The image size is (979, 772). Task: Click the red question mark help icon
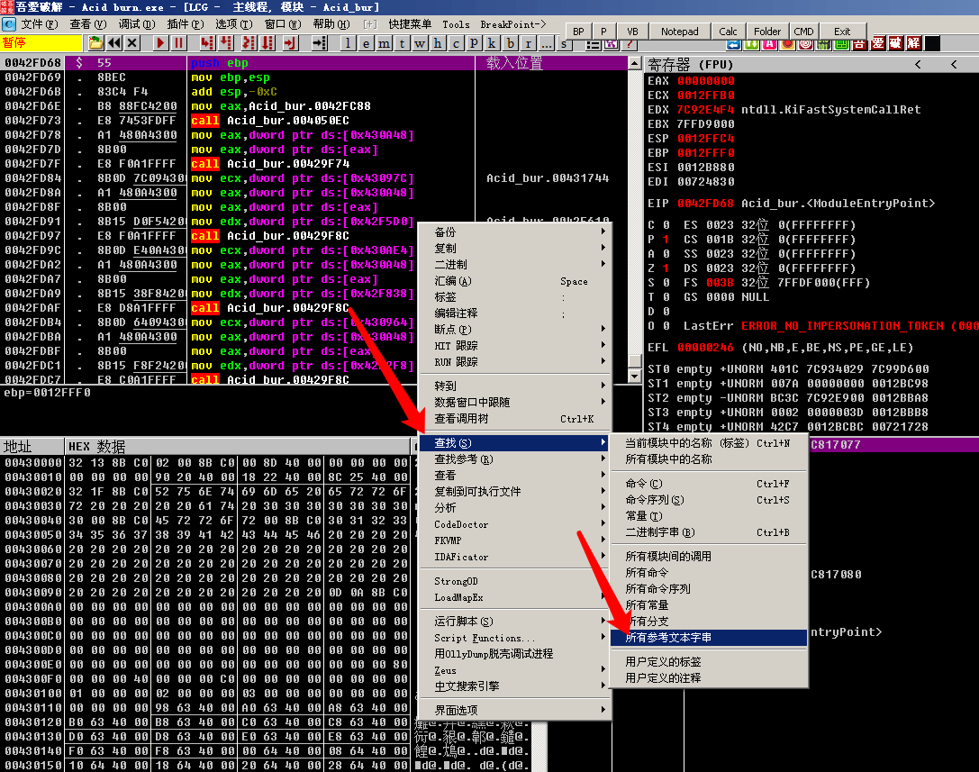(630, 44)
